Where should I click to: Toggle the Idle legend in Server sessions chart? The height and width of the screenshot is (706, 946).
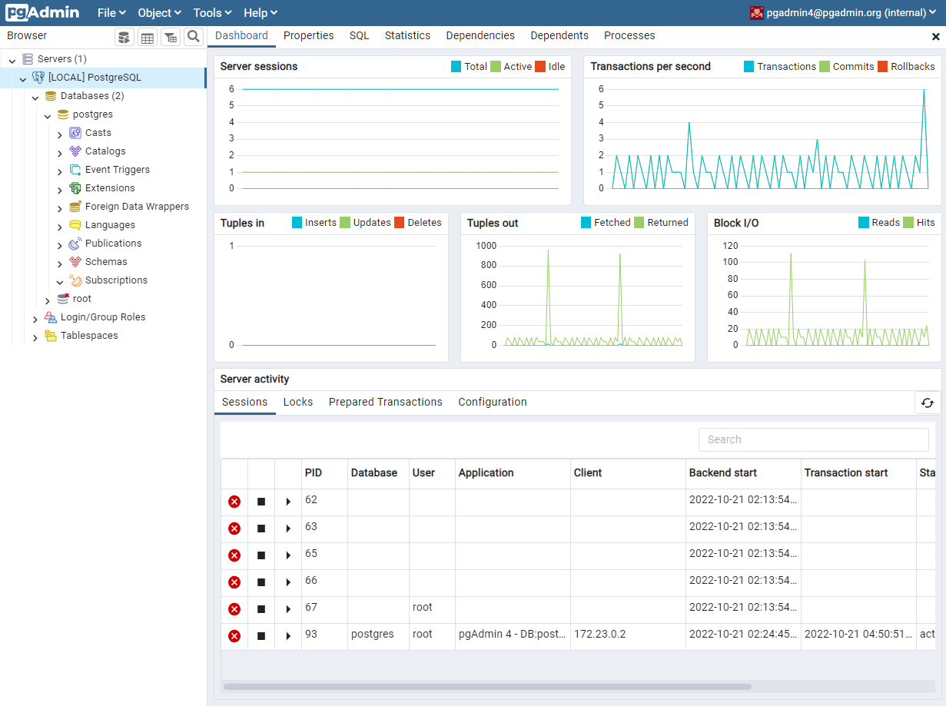click(x=550, y=67)
